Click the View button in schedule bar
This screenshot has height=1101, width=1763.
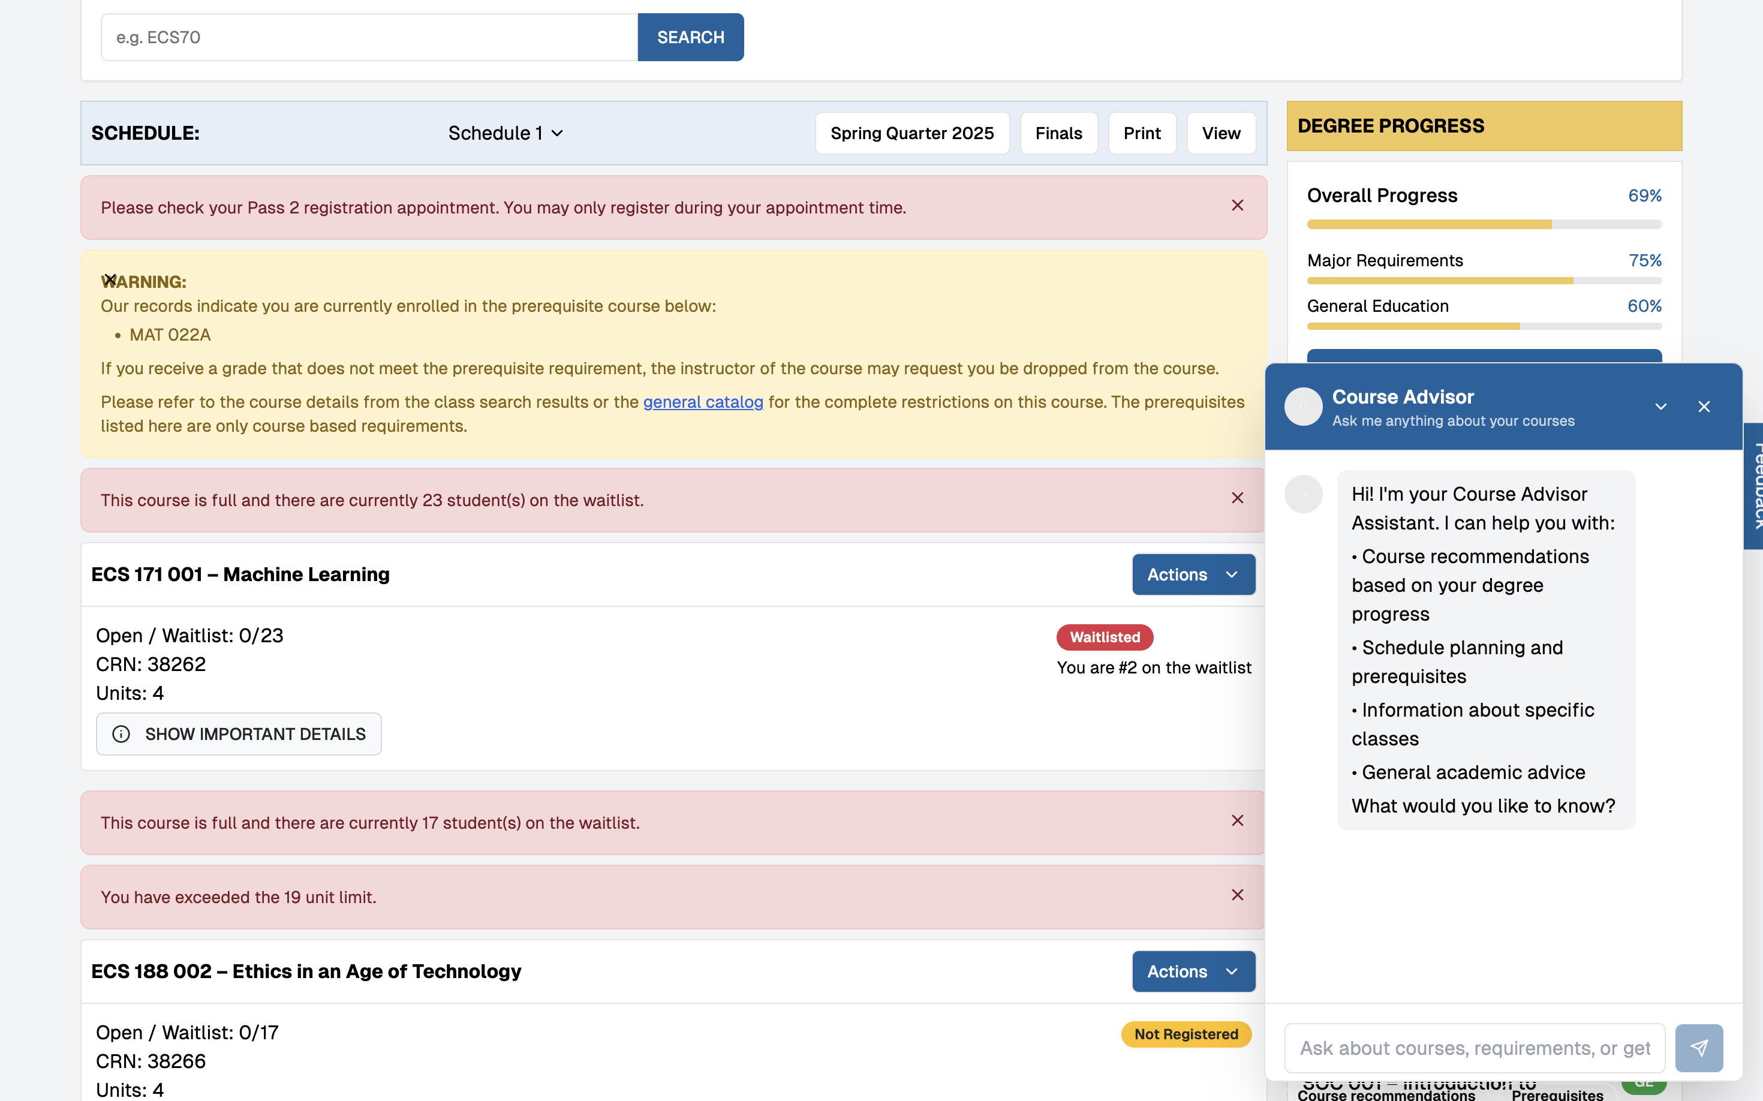[x=1220, y=133]
